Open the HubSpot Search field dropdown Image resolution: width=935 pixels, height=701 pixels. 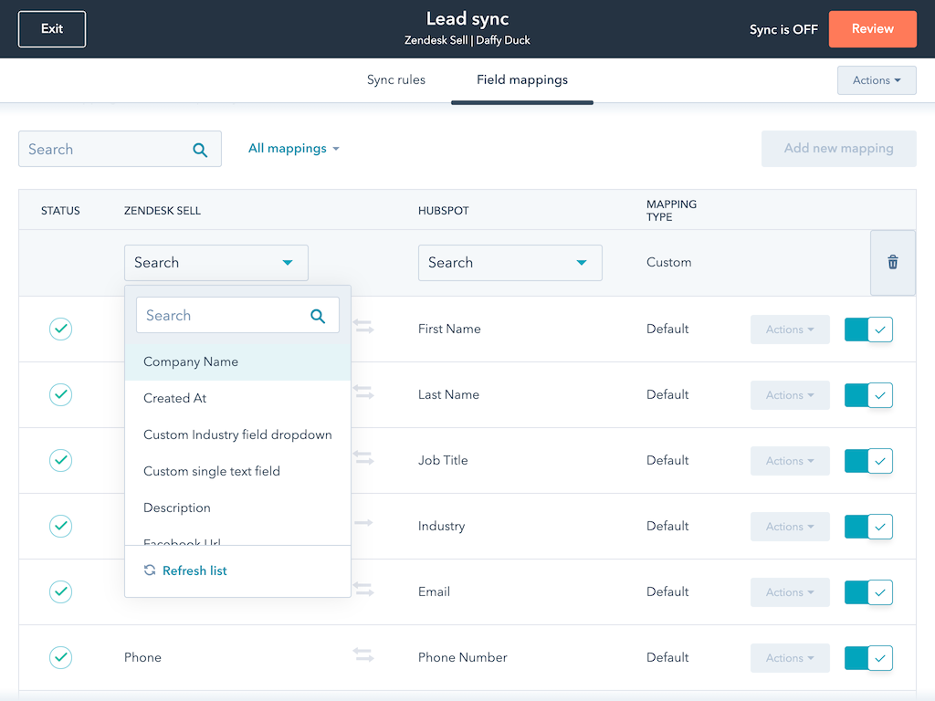pos(510,262)
